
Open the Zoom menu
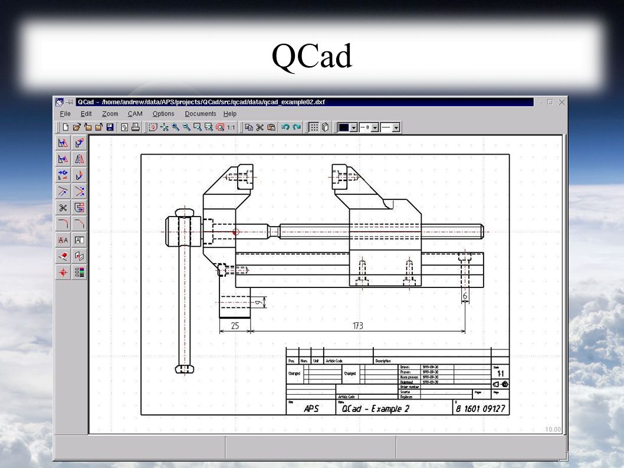click(110, 113)
